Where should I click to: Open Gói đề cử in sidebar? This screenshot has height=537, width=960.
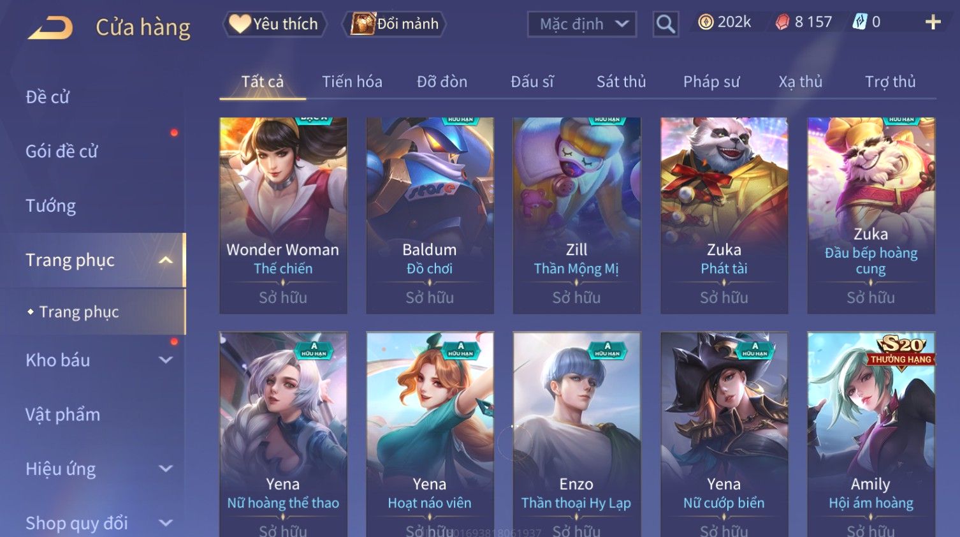(62, 151)
